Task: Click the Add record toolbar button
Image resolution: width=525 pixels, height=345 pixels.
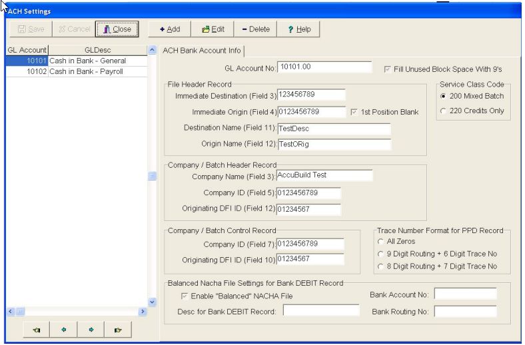Action: [170, 29]
